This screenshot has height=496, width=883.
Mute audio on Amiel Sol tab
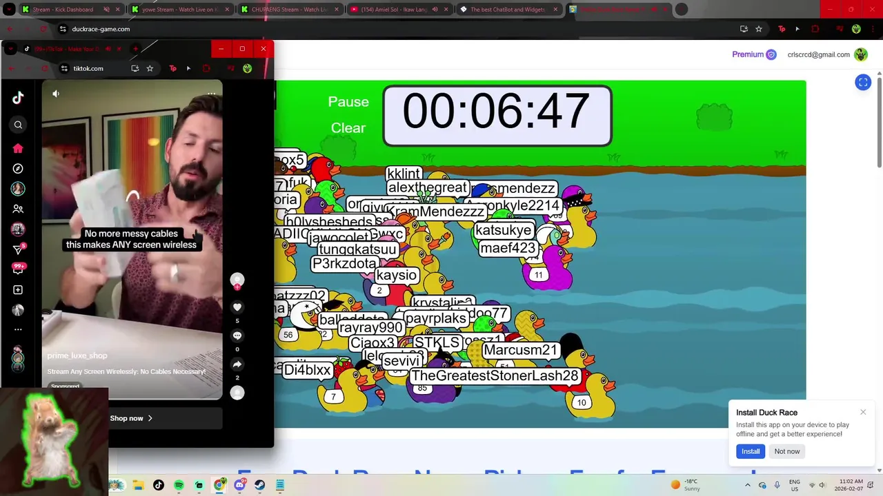pyautogui.click(x=436, y=10)
